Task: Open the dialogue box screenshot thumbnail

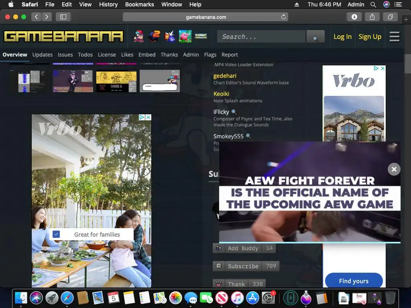Action: click(x=160, y=81)
